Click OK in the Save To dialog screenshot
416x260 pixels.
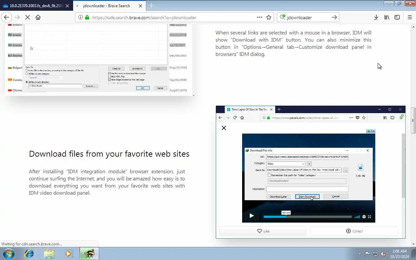coord(142,88)
